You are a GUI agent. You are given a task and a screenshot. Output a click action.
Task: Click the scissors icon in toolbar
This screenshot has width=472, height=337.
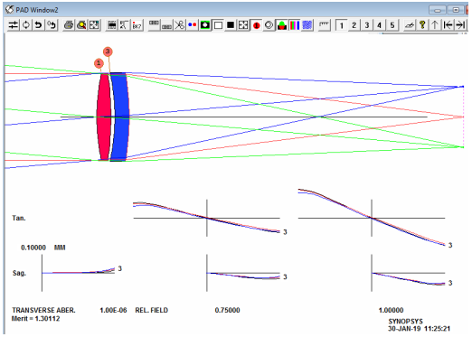coord(180,25)
